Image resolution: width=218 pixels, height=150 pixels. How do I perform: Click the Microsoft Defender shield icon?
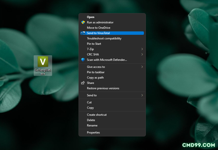click(83, 60)
